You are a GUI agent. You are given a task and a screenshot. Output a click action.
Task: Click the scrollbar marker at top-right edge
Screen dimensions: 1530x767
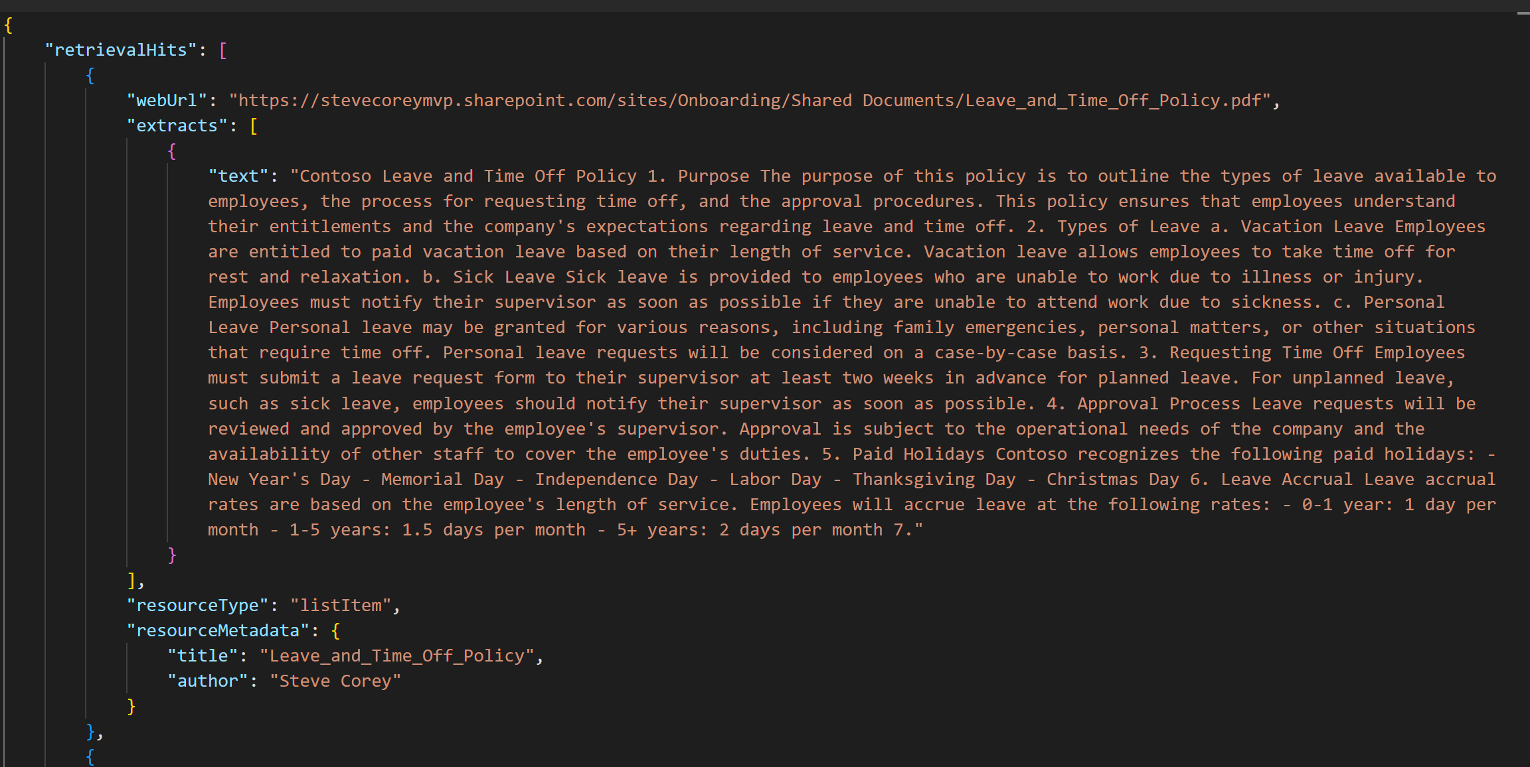pos(1523,13)
